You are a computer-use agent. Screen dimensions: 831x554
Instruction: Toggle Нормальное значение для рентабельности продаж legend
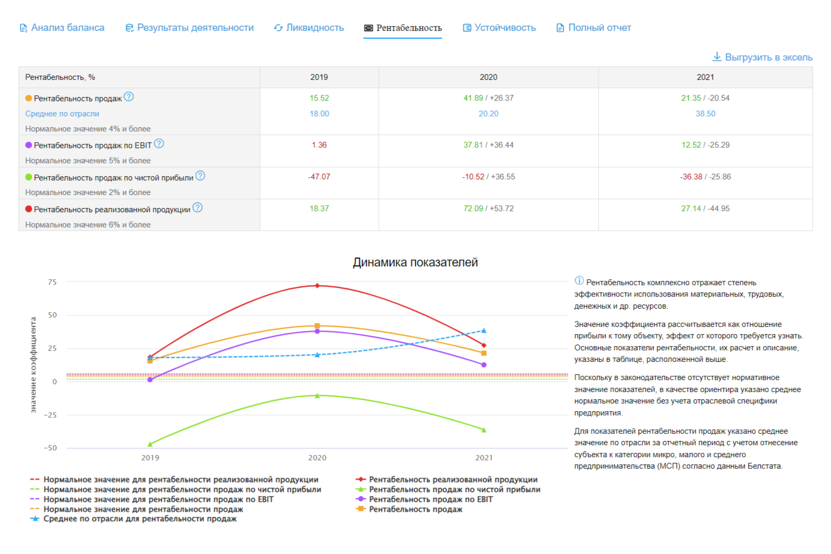click(x=143, y=509)
